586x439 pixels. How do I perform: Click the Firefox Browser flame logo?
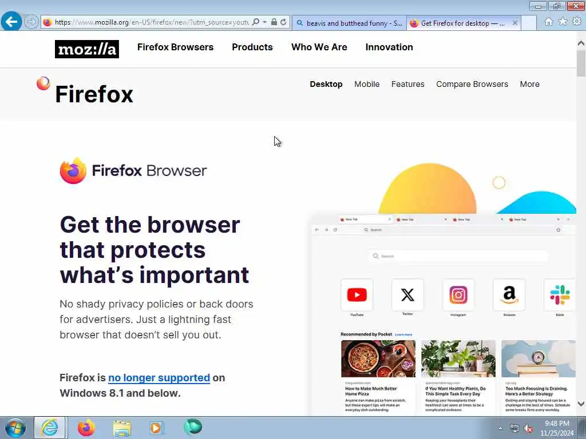pyautogui.click(x=73, y=170)
